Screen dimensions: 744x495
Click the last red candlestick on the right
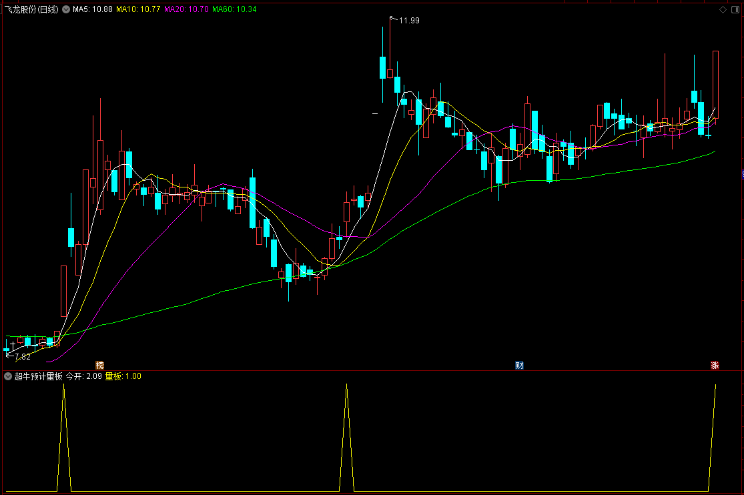pyautogui.click(x=715, y=85)
